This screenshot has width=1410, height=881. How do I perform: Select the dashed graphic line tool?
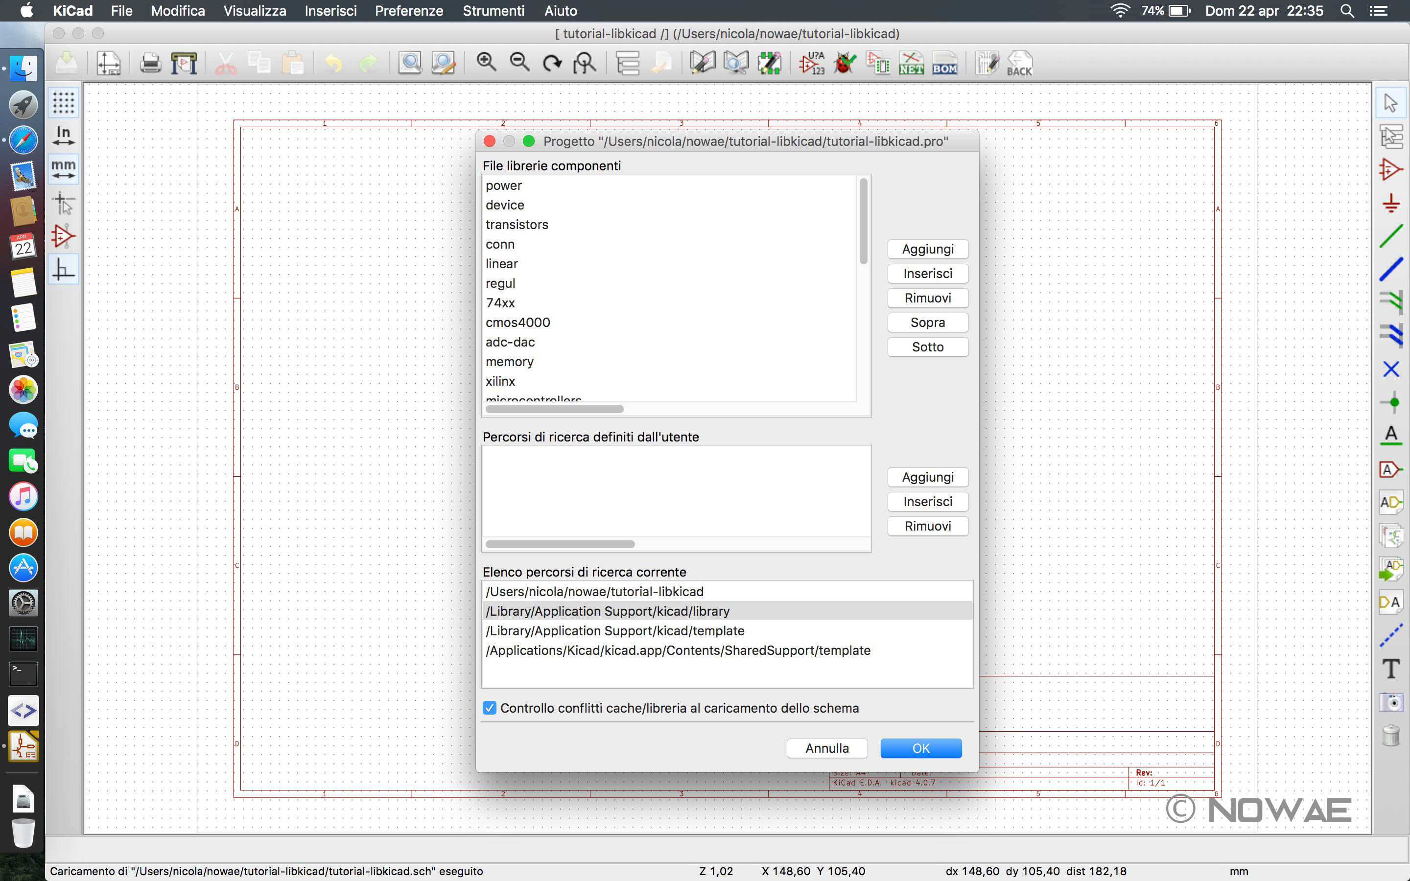pyautogui.click(x=1391, y=635)
